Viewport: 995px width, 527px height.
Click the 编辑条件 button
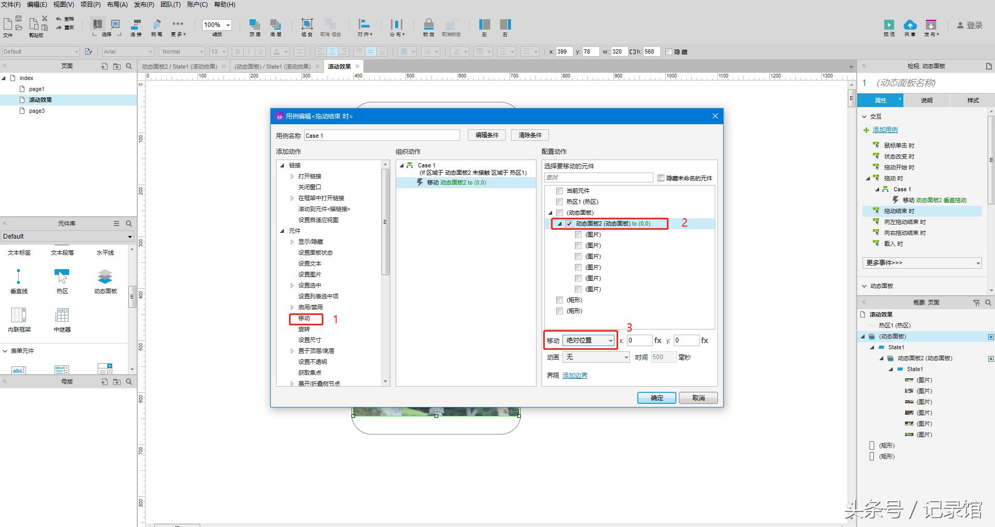487,135
